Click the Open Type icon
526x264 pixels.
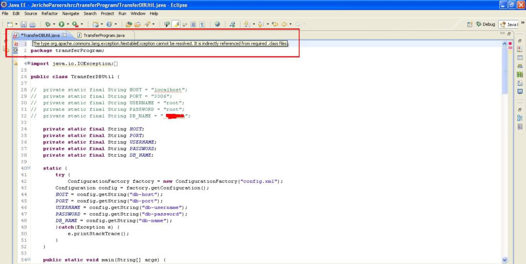[x=128, y=24]
